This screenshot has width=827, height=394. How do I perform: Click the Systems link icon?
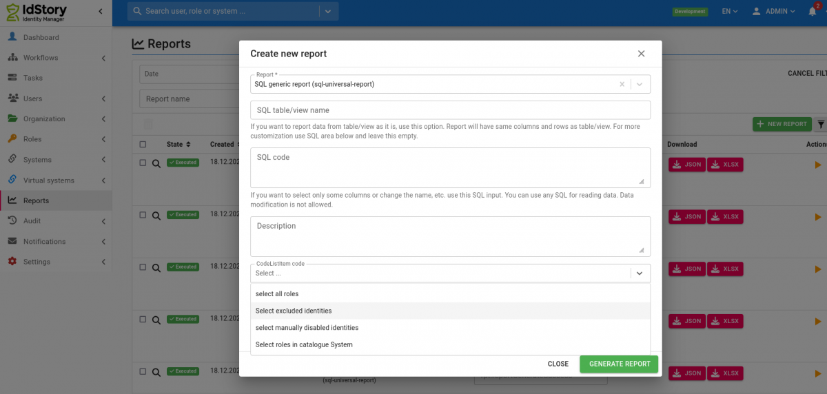[12, 160]
